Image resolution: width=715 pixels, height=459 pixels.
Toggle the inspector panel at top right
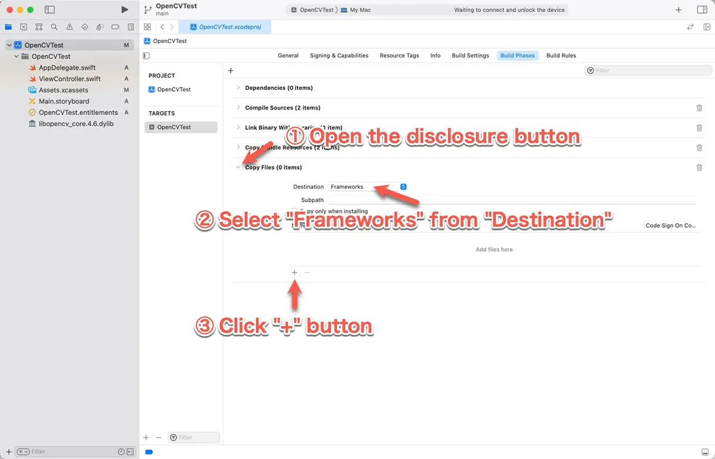702,10
